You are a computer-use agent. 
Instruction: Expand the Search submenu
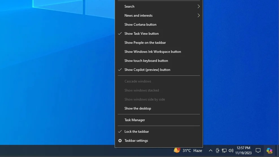159,6
